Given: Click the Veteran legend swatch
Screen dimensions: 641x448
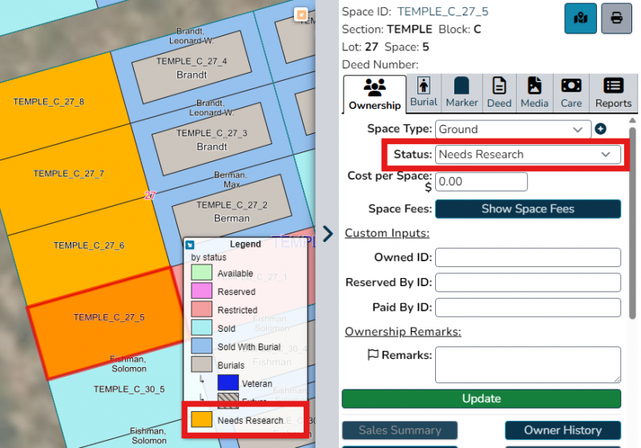Looking at the screenshot, I should pyautogui.click(x=228, y=383).
